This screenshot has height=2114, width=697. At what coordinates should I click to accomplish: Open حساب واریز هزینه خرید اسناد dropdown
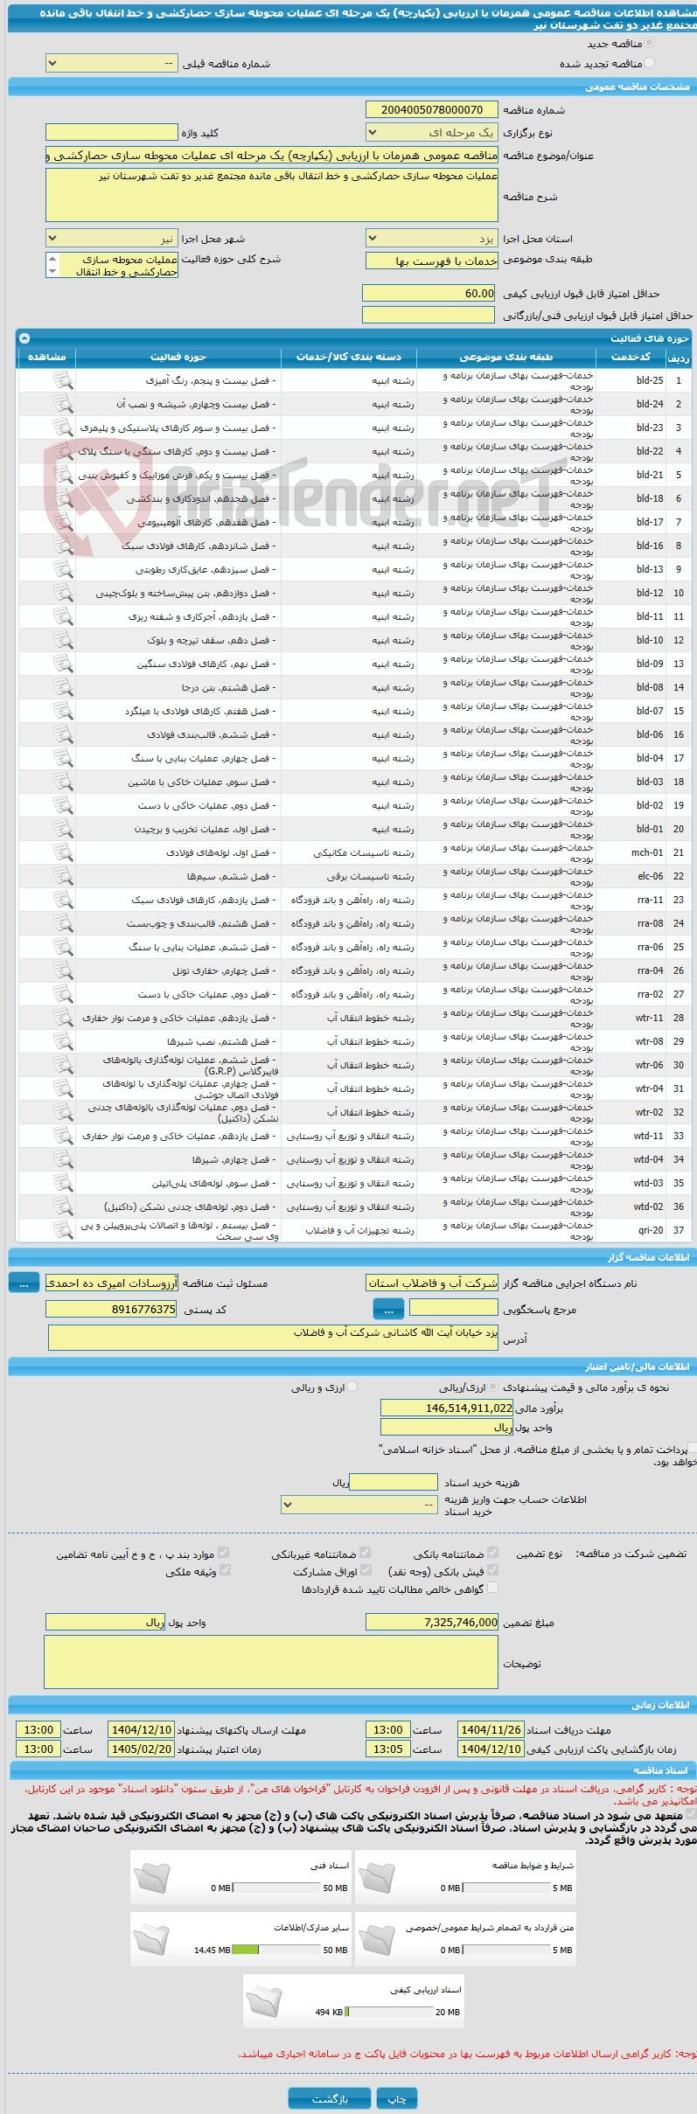point(359,1505)
